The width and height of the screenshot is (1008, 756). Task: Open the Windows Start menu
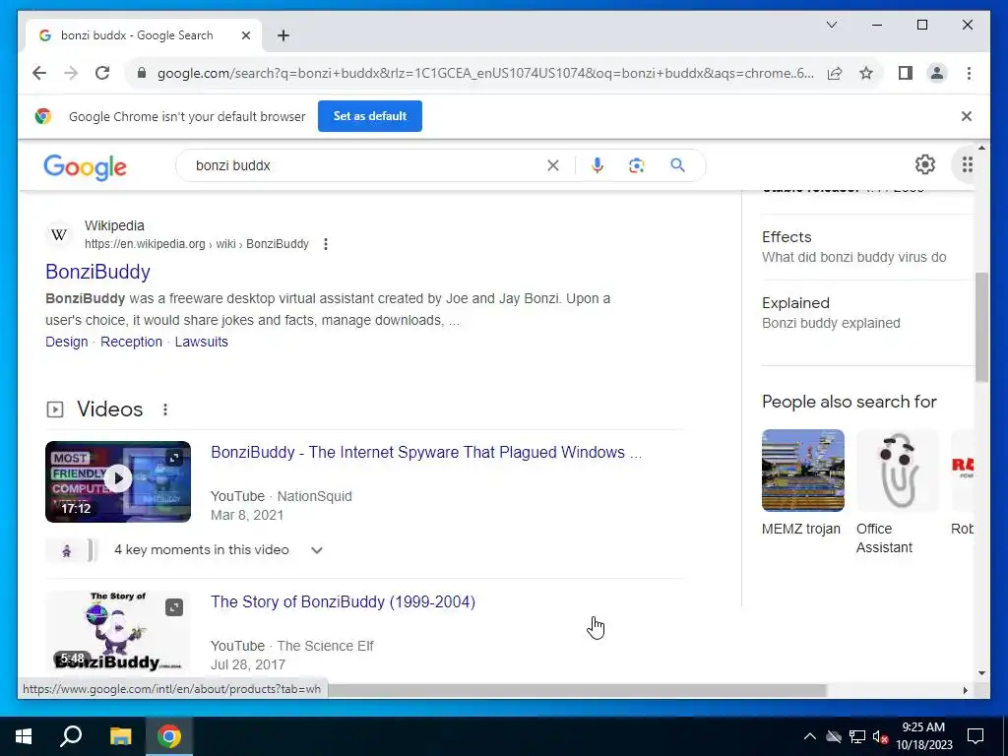[x=24, y=736]
